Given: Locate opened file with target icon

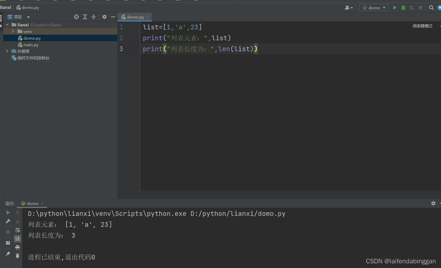Looking at the screenshot, I should click(x=76, y=17).
